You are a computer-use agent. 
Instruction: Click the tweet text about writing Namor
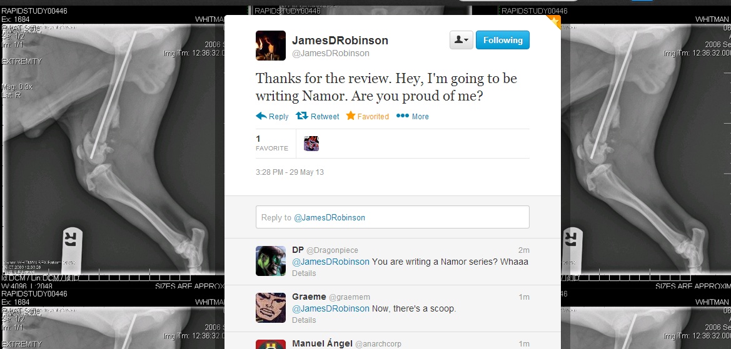386,87
